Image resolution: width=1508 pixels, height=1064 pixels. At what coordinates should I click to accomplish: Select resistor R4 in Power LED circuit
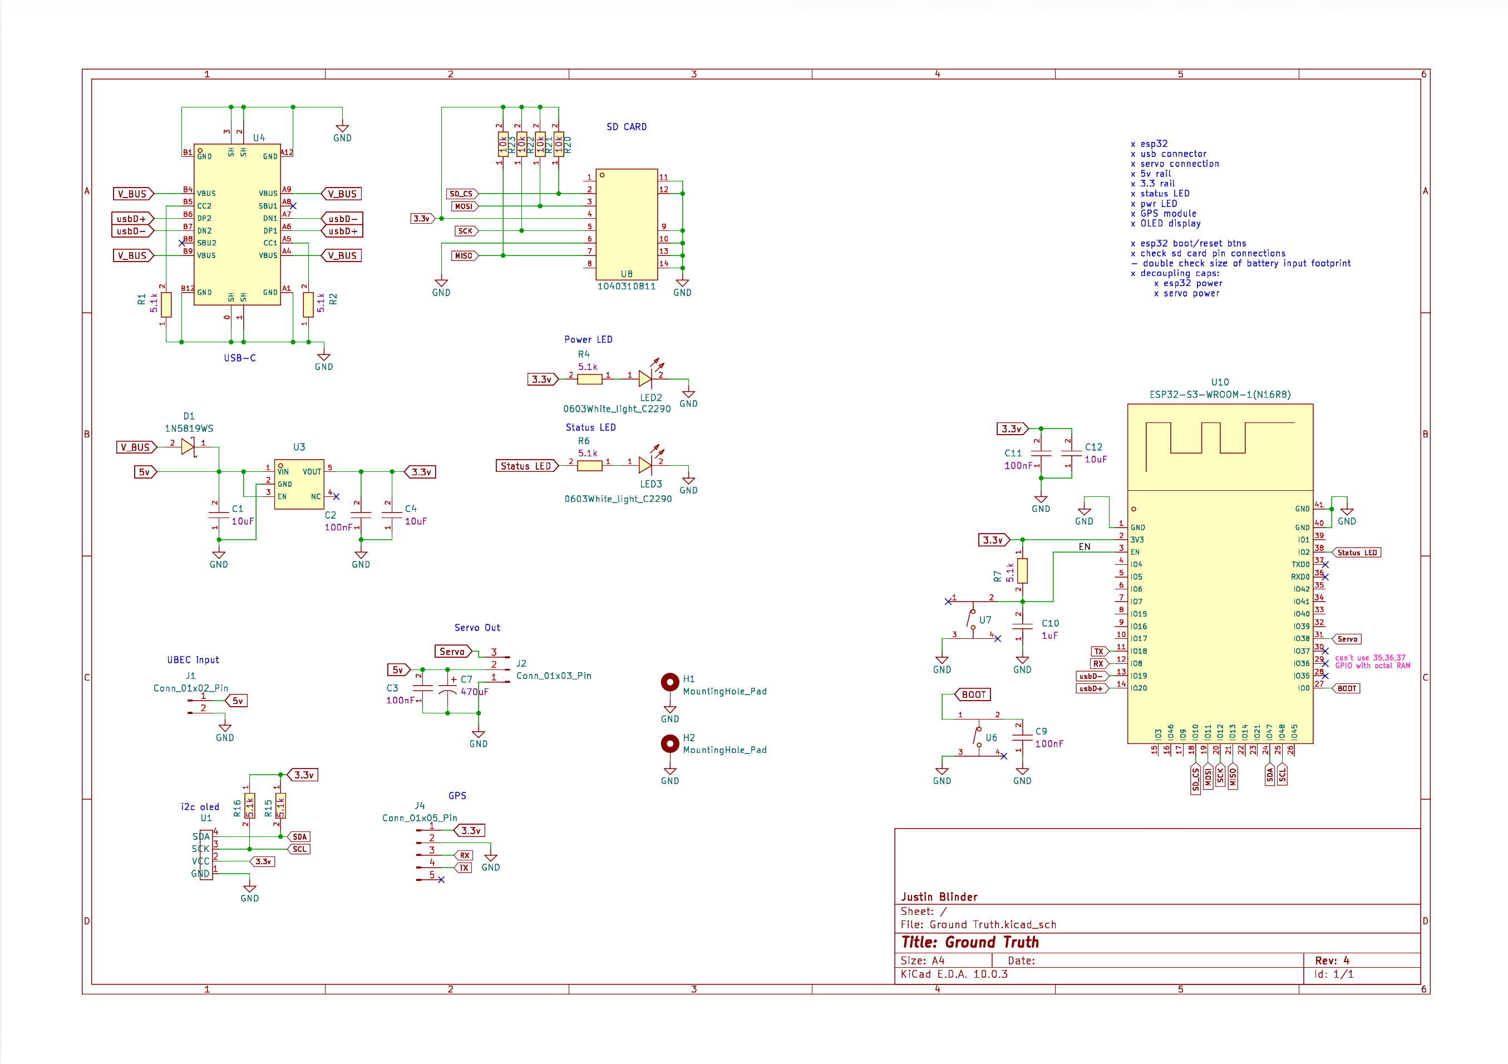(589, 379)
